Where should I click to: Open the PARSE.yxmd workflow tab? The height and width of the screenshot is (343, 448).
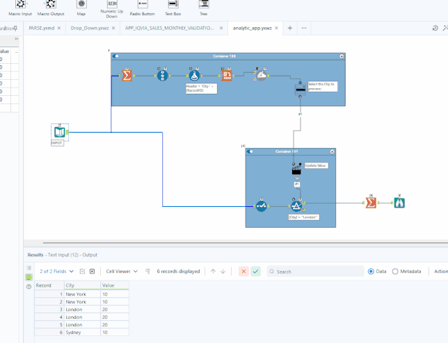click(42, 28)
